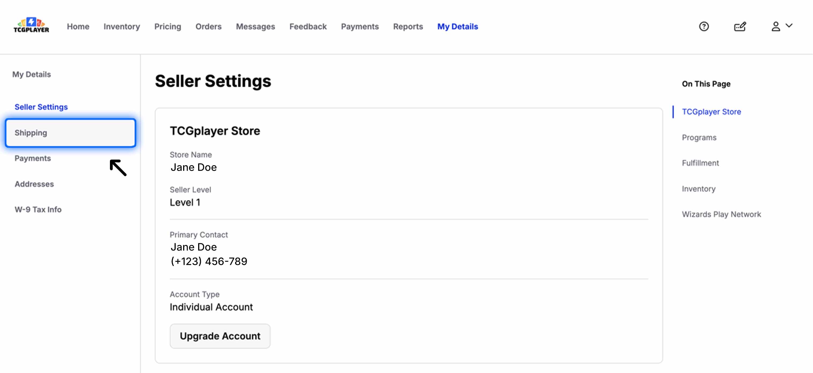Select Shipping in the left sidebar
This screenshot has height=373, width=813.
[x=70, y=133]
